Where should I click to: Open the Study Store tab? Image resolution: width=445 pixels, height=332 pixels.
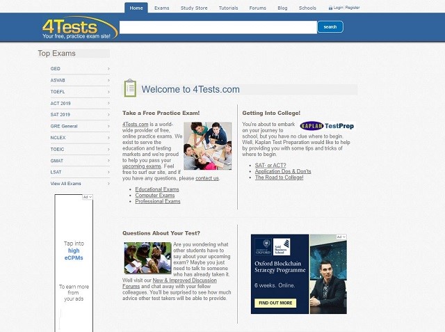[194, 8]
